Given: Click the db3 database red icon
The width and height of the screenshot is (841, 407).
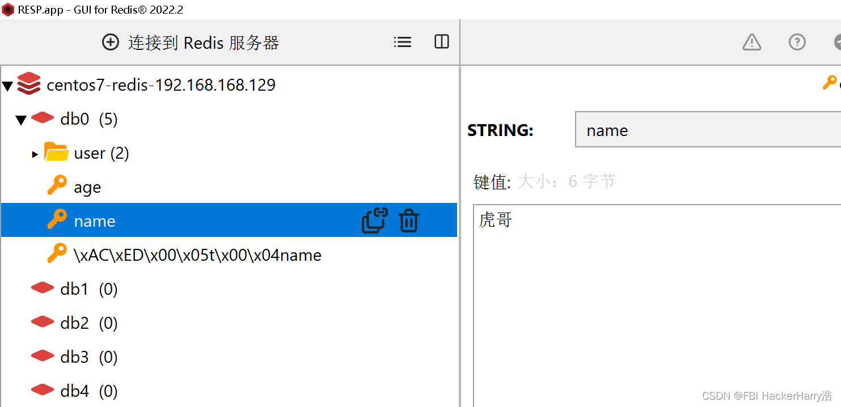Looking at the screenshot, I should (x=43, y=356).
